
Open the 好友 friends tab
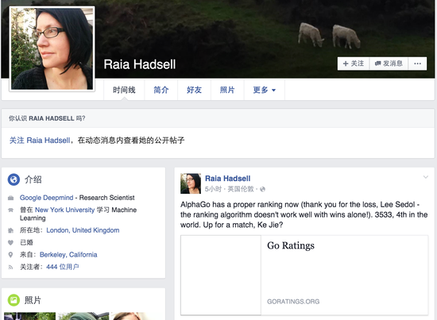point(194,90)
